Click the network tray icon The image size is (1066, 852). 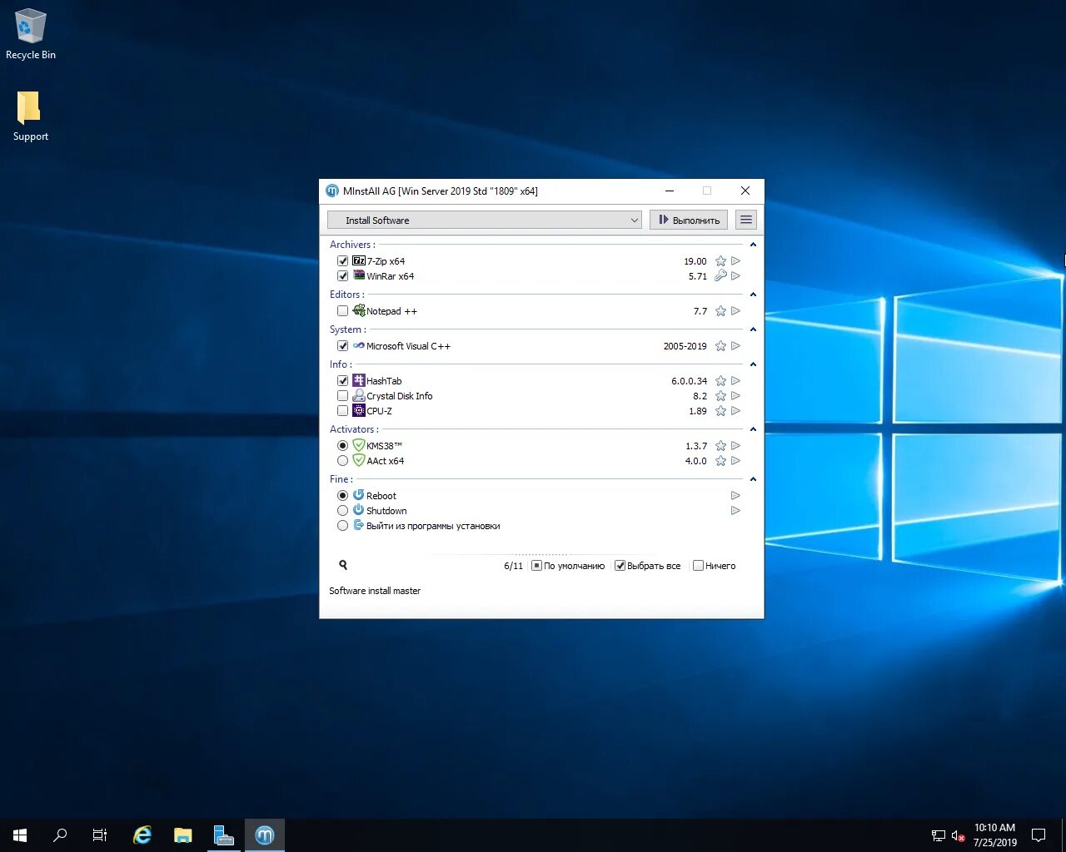(939, 835)
